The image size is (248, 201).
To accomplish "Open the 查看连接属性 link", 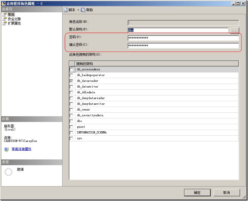I will 21,149.
